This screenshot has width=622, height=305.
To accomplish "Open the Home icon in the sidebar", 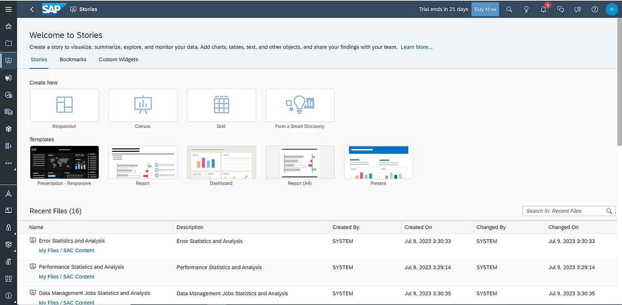I will point(8,26).
